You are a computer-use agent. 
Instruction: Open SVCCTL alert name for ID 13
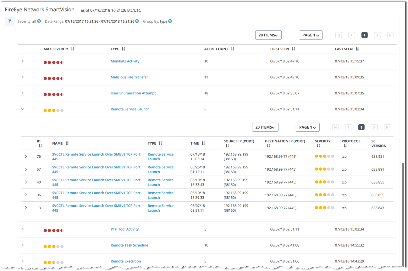(96, 208)
